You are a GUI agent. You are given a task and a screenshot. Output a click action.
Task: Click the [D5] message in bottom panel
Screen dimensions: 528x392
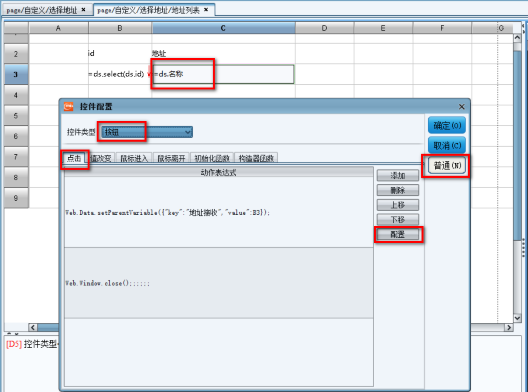tap(32, 344)
